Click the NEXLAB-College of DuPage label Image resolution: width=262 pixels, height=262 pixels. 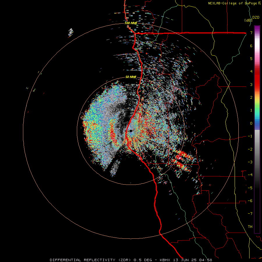pos(234,3)
